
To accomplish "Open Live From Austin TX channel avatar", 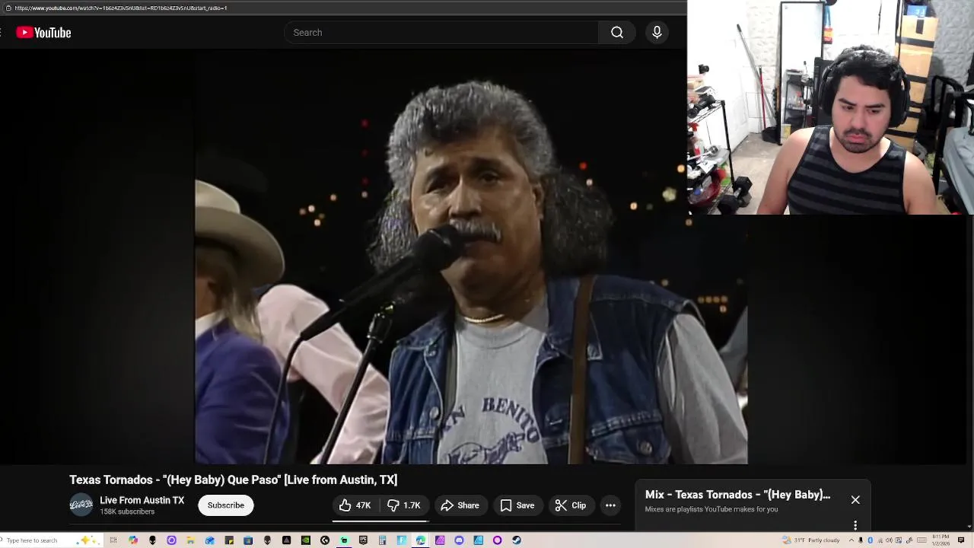I will [x=81, y=505].
